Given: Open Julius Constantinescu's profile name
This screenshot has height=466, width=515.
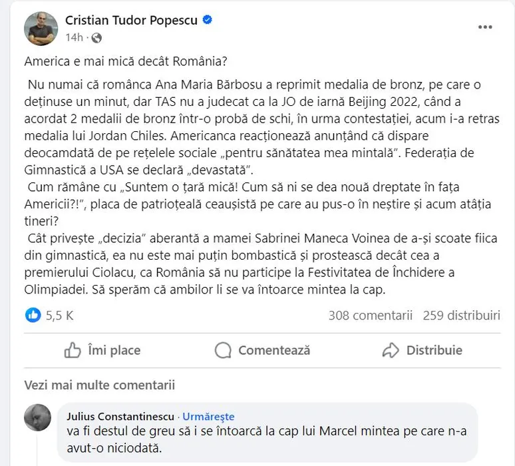Looking at the screenshot, I should [121, 416].
